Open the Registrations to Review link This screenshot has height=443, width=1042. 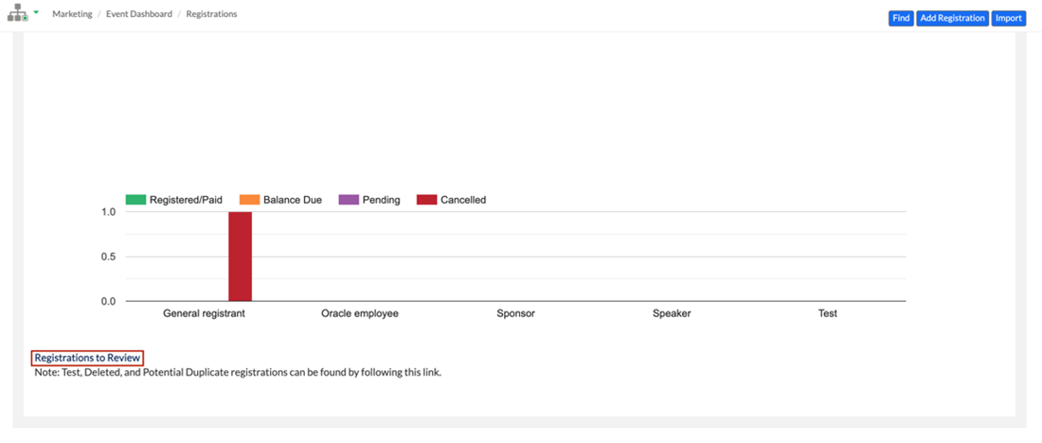[x=87, y=358]
